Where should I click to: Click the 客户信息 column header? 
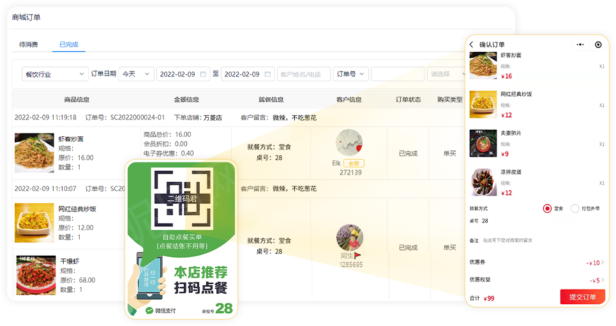(x=349, y=100)
